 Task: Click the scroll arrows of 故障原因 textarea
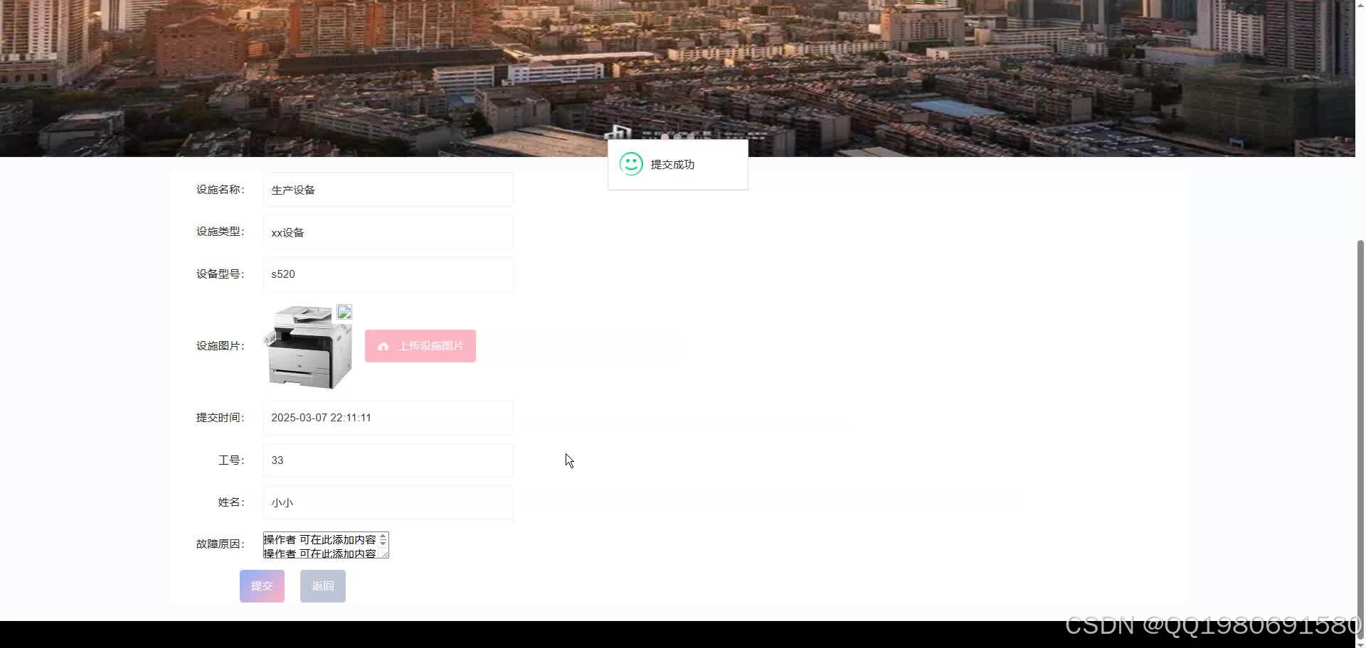click(383, 539)
